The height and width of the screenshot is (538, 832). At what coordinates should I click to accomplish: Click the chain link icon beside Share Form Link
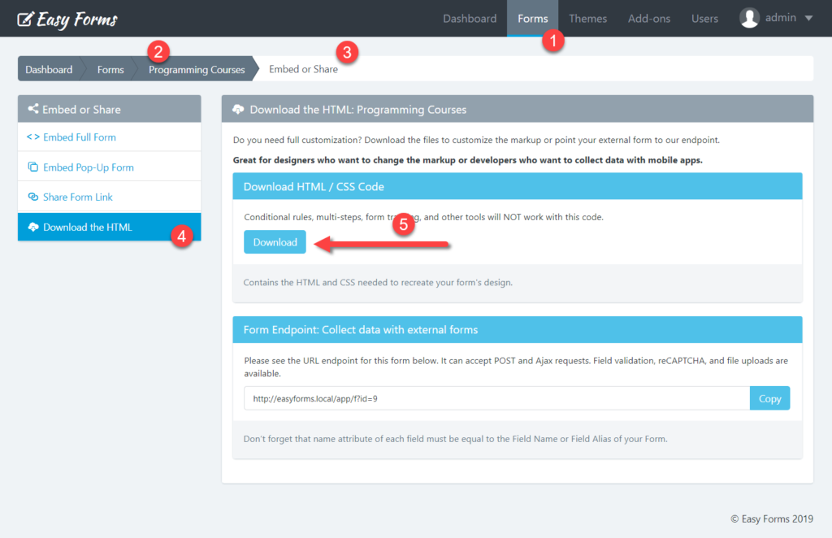33,197
